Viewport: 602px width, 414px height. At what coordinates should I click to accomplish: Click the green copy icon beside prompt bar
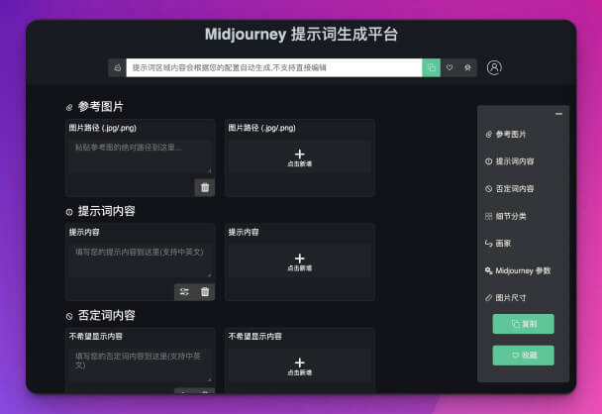pos(431,67)
